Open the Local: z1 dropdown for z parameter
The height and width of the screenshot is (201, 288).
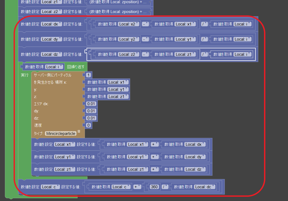(118, 96)
